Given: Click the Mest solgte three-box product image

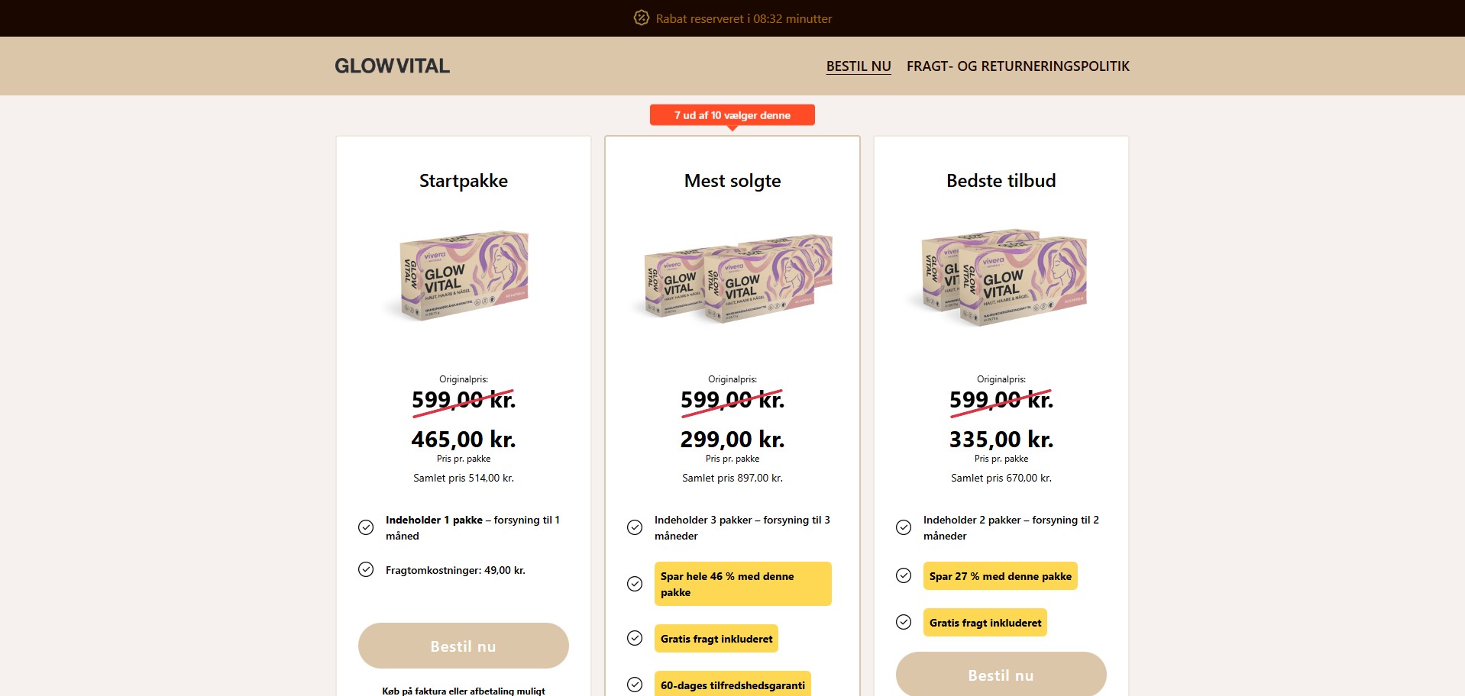Looking at the screenshot, I should (732, 279).
